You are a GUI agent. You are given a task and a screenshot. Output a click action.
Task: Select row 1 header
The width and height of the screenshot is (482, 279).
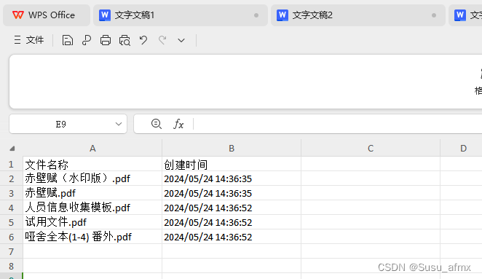[x=12, y=164]
